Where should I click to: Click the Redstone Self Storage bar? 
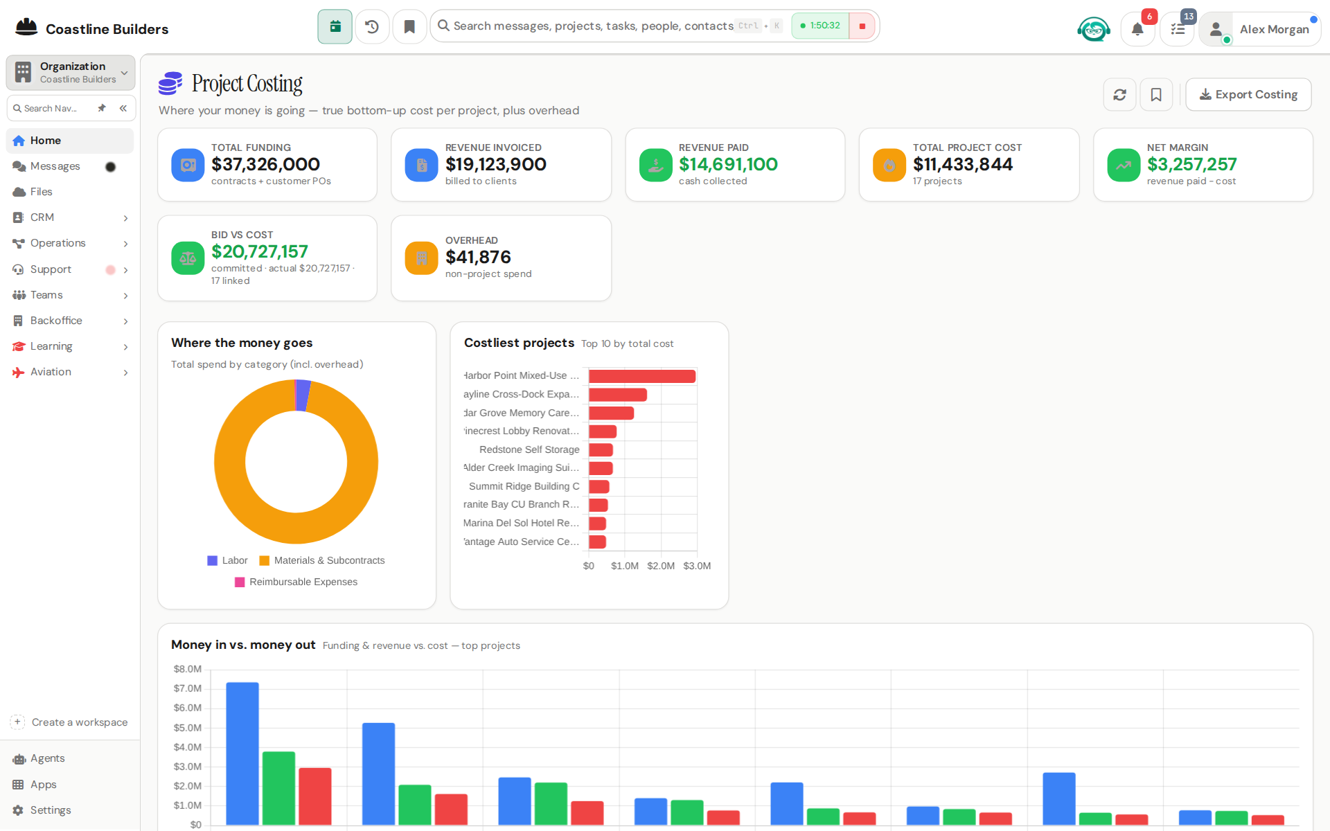click(601, 450)
